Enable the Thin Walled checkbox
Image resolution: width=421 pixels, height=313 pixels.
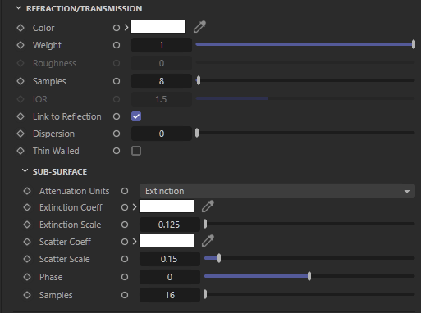pos(136,151)
